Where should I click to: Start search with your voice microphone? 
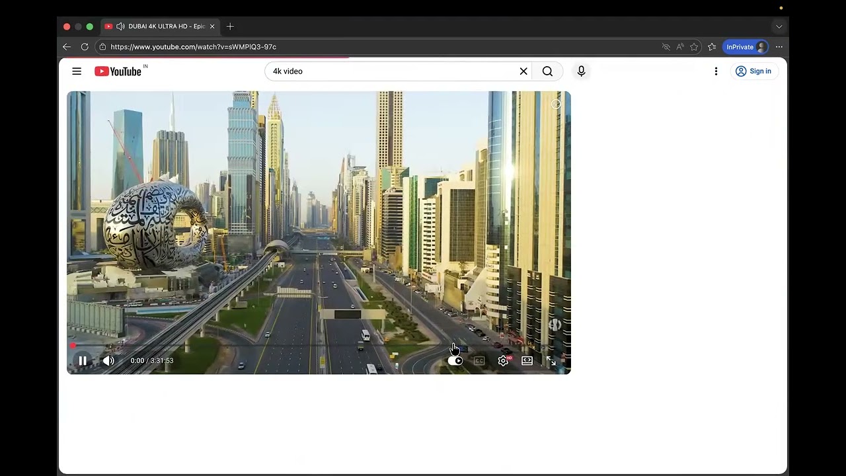point(581,71)
